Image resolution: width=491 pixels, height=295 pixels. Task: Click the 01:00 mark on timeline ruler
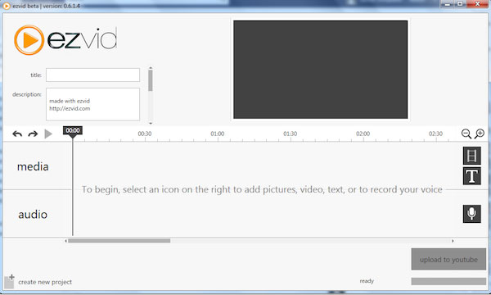tap(218, 134)
